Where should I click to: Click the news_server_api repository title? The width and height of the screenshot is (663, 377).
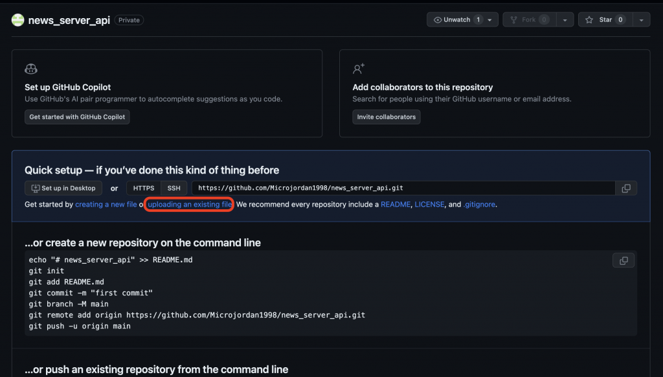coord(69,20)
